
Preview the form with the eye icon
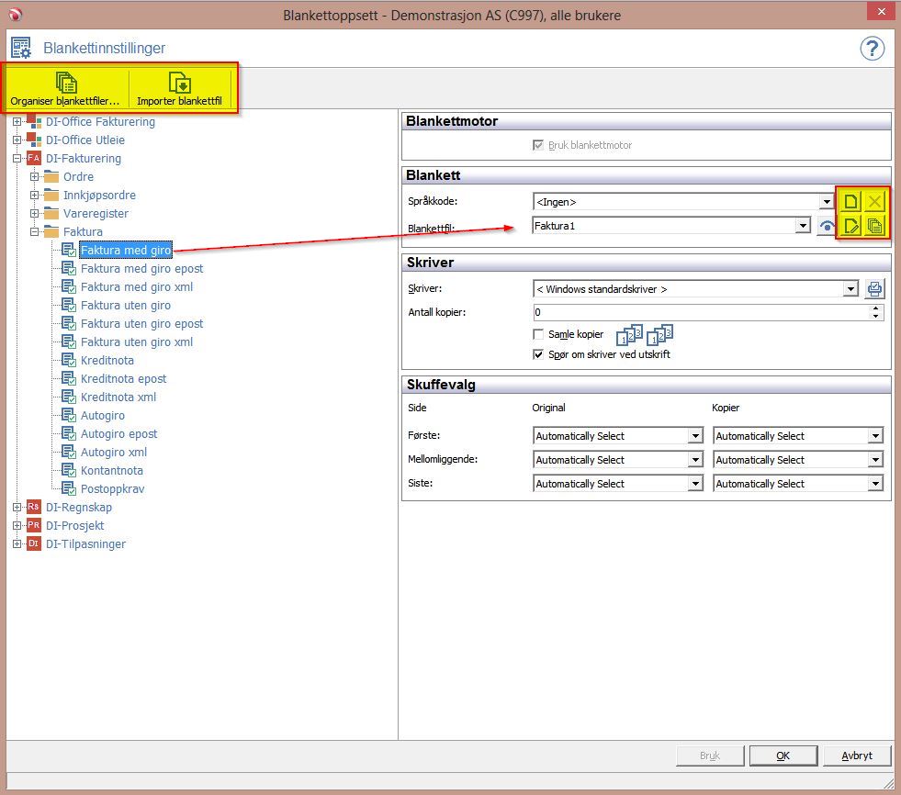click(826, 227)
